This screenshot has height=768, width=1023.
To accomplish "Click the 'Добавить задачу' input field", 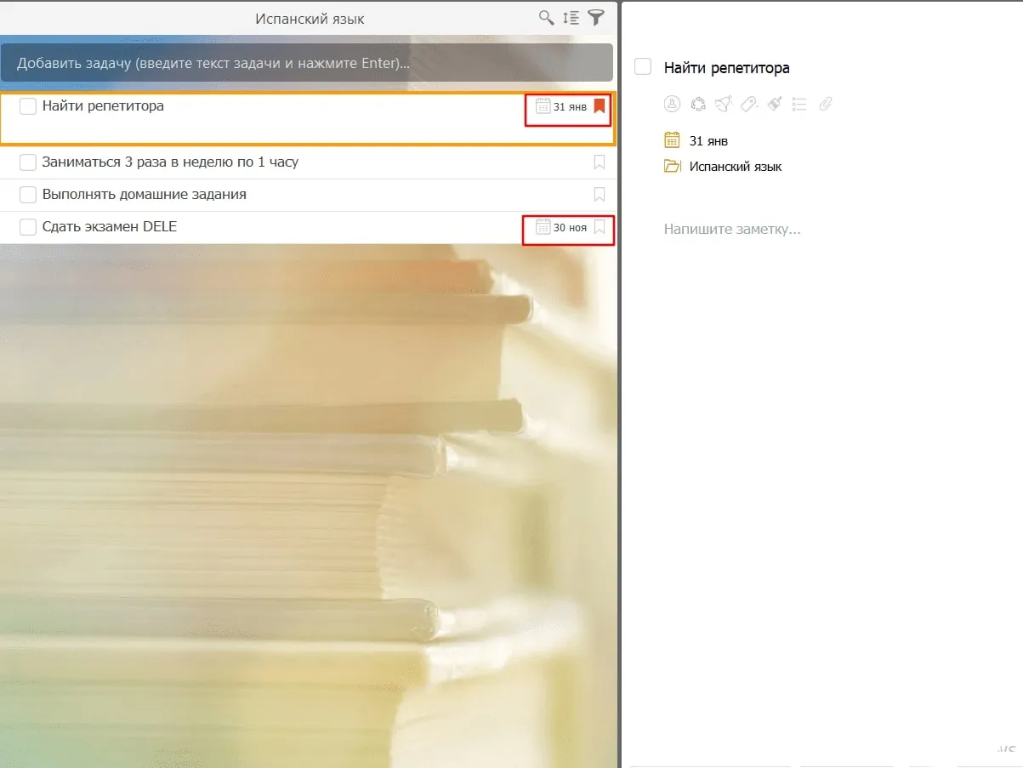I will [x=306, y=63].
